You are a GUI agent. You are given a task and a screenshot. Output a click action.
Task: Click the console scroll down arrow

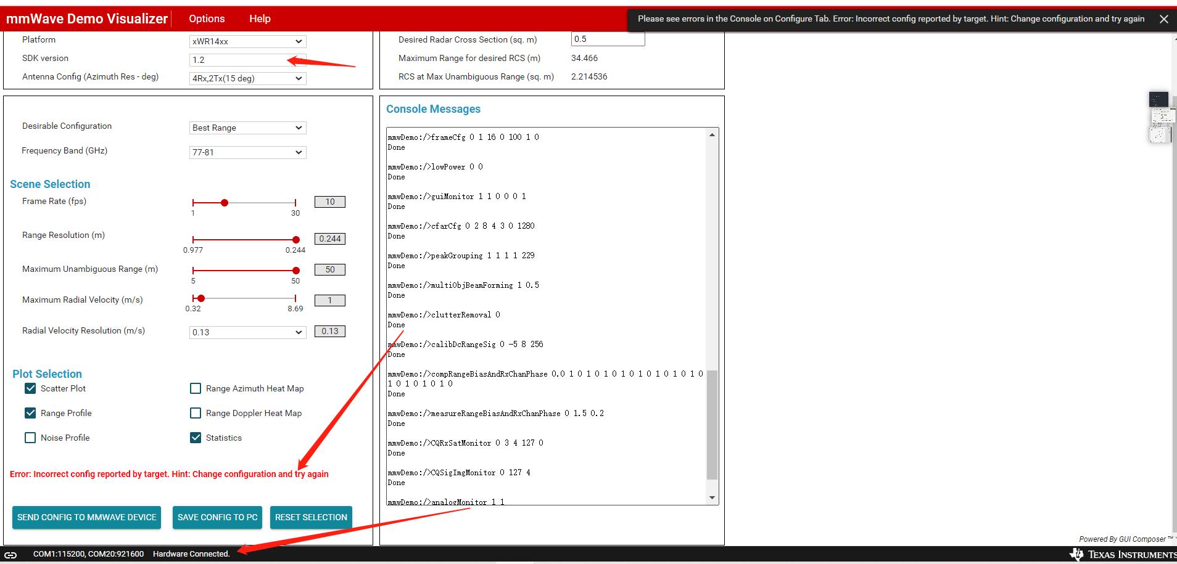pos(712,497)
